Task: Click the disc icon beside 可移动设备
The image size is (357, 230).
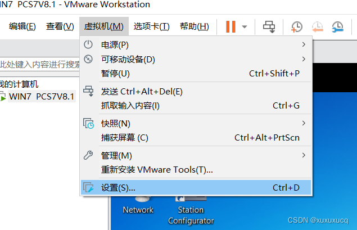Action: pos(88,59)
